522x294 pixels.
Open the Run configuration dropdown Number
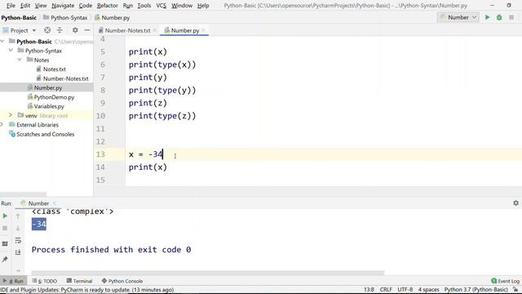[458, 17]
